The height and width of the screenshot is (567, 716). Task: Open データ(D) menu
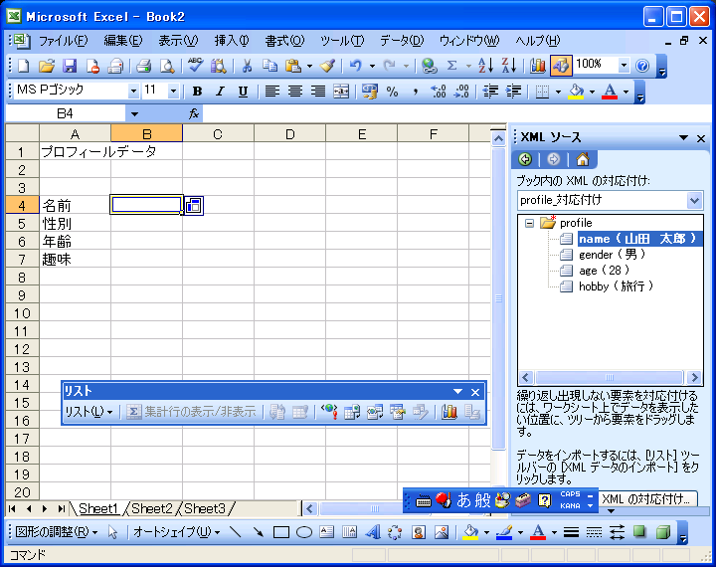point(402,41)
